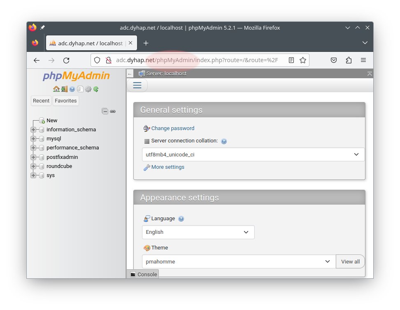Click the Change password link

172,128
